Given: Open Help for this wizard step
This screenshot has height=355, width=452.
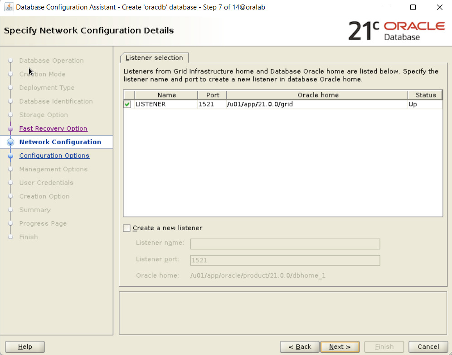Looking at the screenshot, I should pos(25,347).
